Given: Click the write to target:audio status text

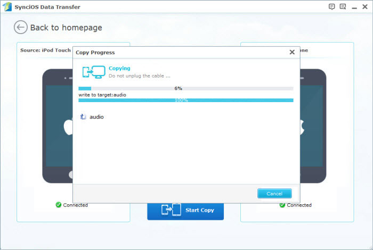Looking at the screenshot, I should [102, 95].
